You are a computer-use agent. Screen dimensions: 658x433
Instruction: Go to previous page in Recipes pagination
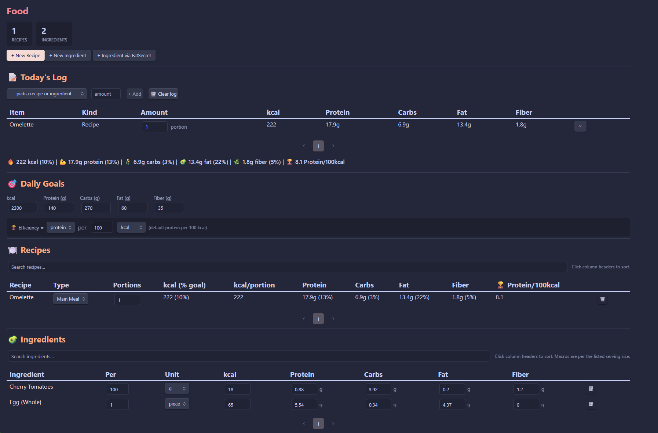pos(304,319)
